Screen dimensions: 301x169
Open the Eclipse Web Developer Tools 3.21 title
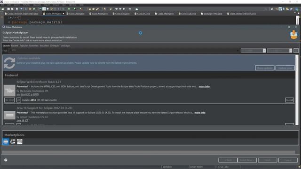[x=39, y=82]
